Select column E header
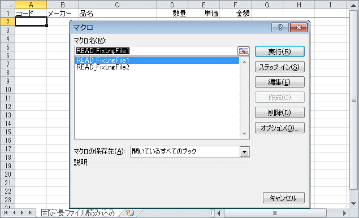The width and height of the screenshot is (359, 218). coord(204,5)
